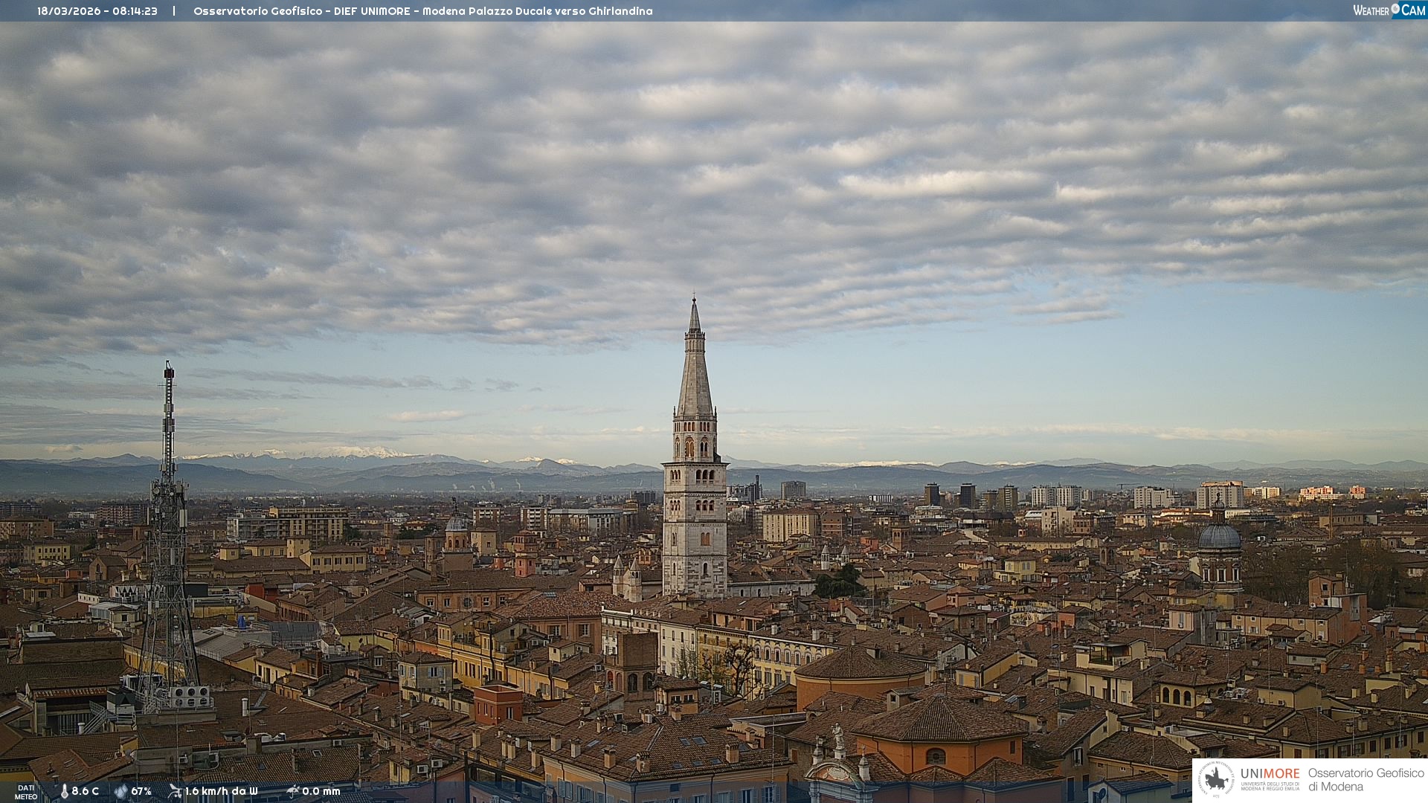Click the date and time stamp text
Screen dimensions: 1428x803
click(97, 11)
